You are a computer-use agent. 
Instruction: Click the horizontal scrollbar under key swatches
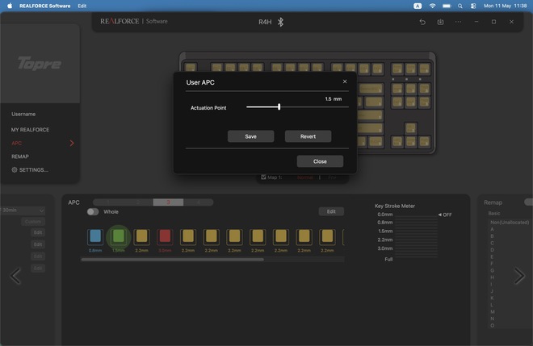click(172, 260)
